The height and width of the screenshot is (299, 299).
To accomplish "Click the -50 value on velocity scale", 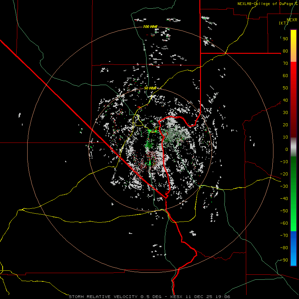I will point(284,211).
